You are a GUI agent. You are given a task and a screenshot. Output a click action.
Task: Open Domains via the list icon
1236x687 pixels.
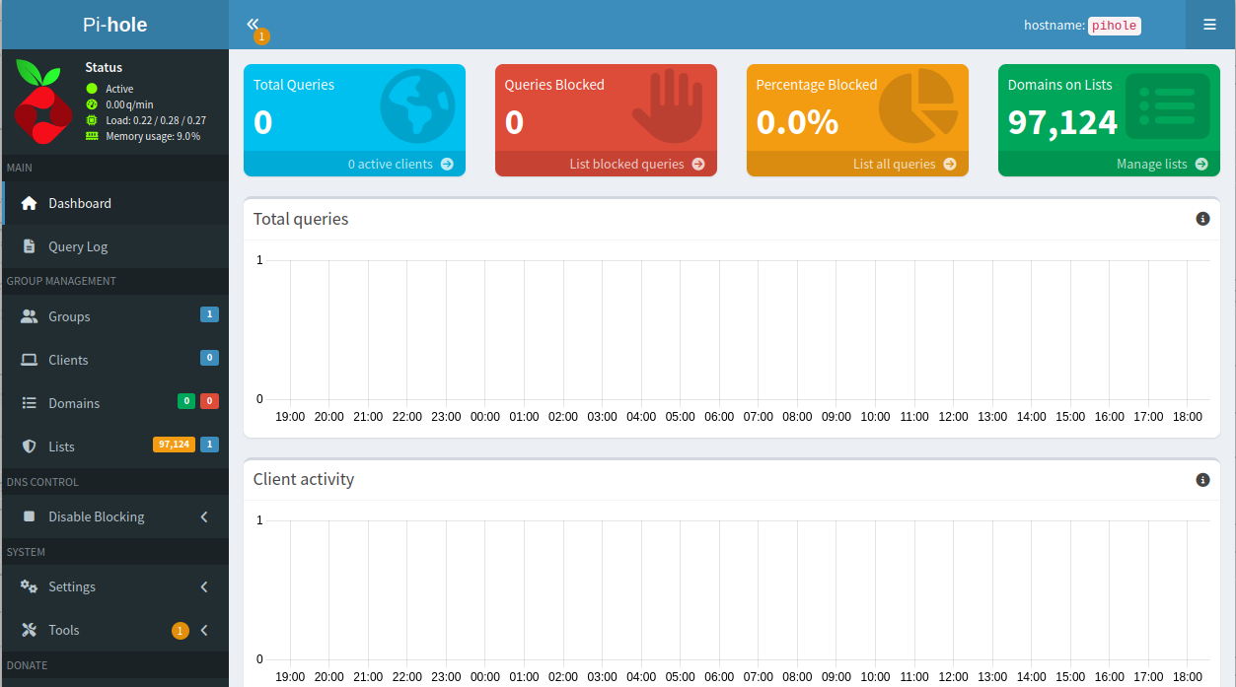[x=28, y=402]
